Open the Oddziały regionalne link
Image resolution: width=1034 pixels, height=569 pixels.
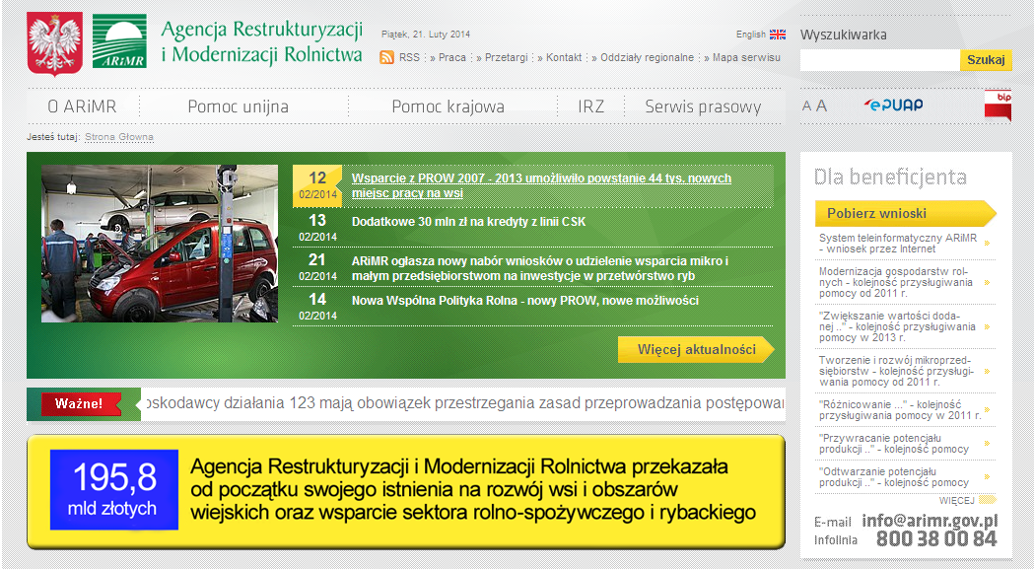coord(647,57)
